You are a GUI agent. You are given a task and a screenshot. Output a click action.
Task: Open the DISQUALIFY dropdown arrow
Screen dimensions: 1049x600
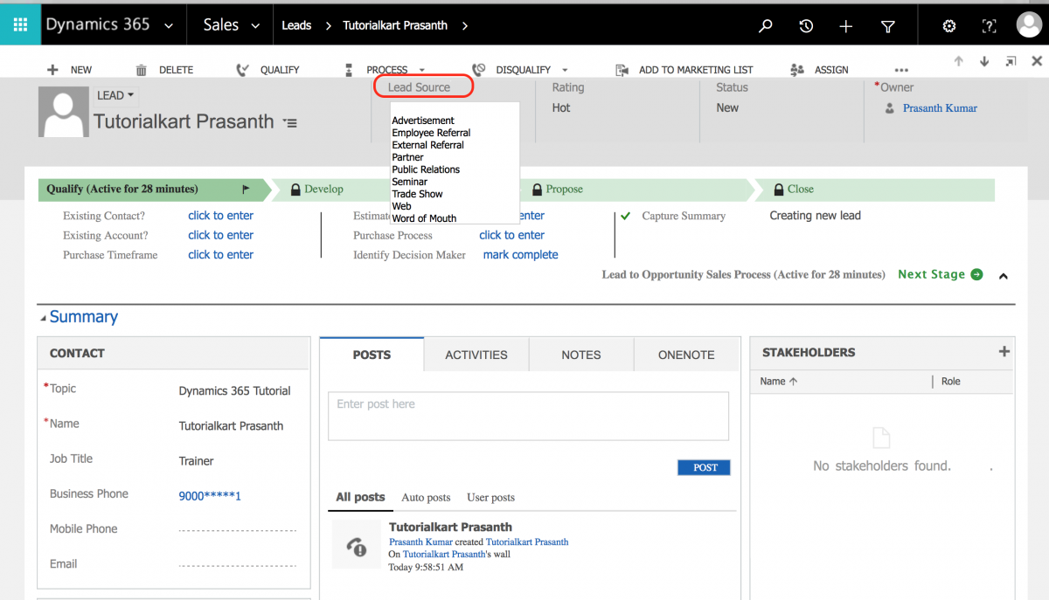pos(565,70)
